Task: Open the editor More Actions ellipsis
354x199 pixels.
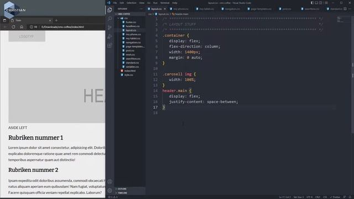Action: (350, 9)
